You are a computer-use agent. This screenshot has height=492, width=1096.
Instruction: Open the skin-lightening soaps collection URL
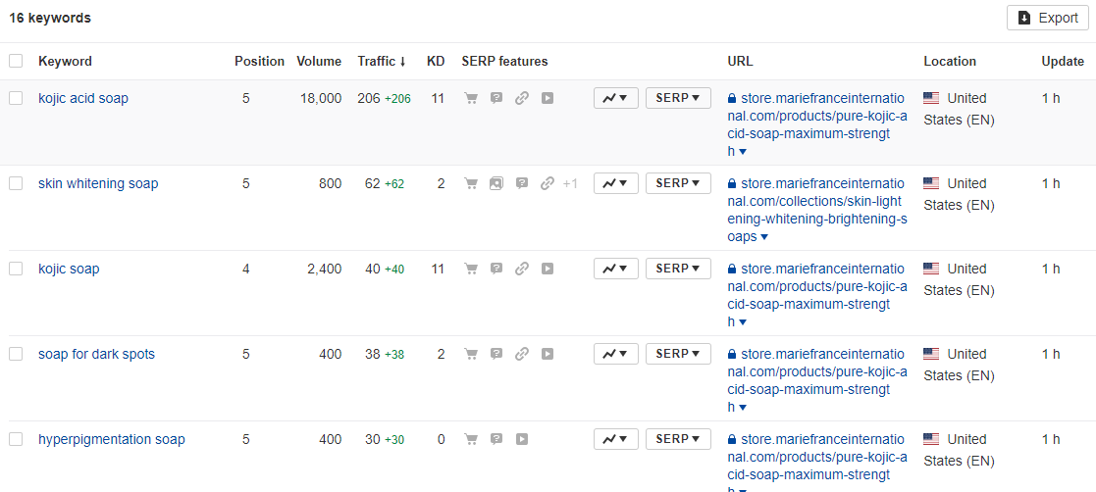(816, 210)
